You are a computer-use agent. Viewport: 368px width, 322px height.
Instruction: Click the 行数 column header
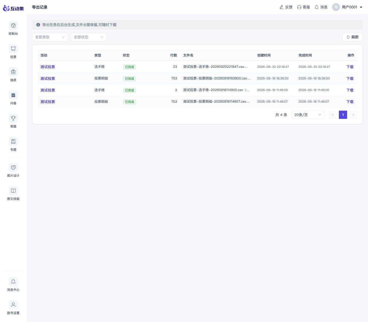(x=174, y=55)
